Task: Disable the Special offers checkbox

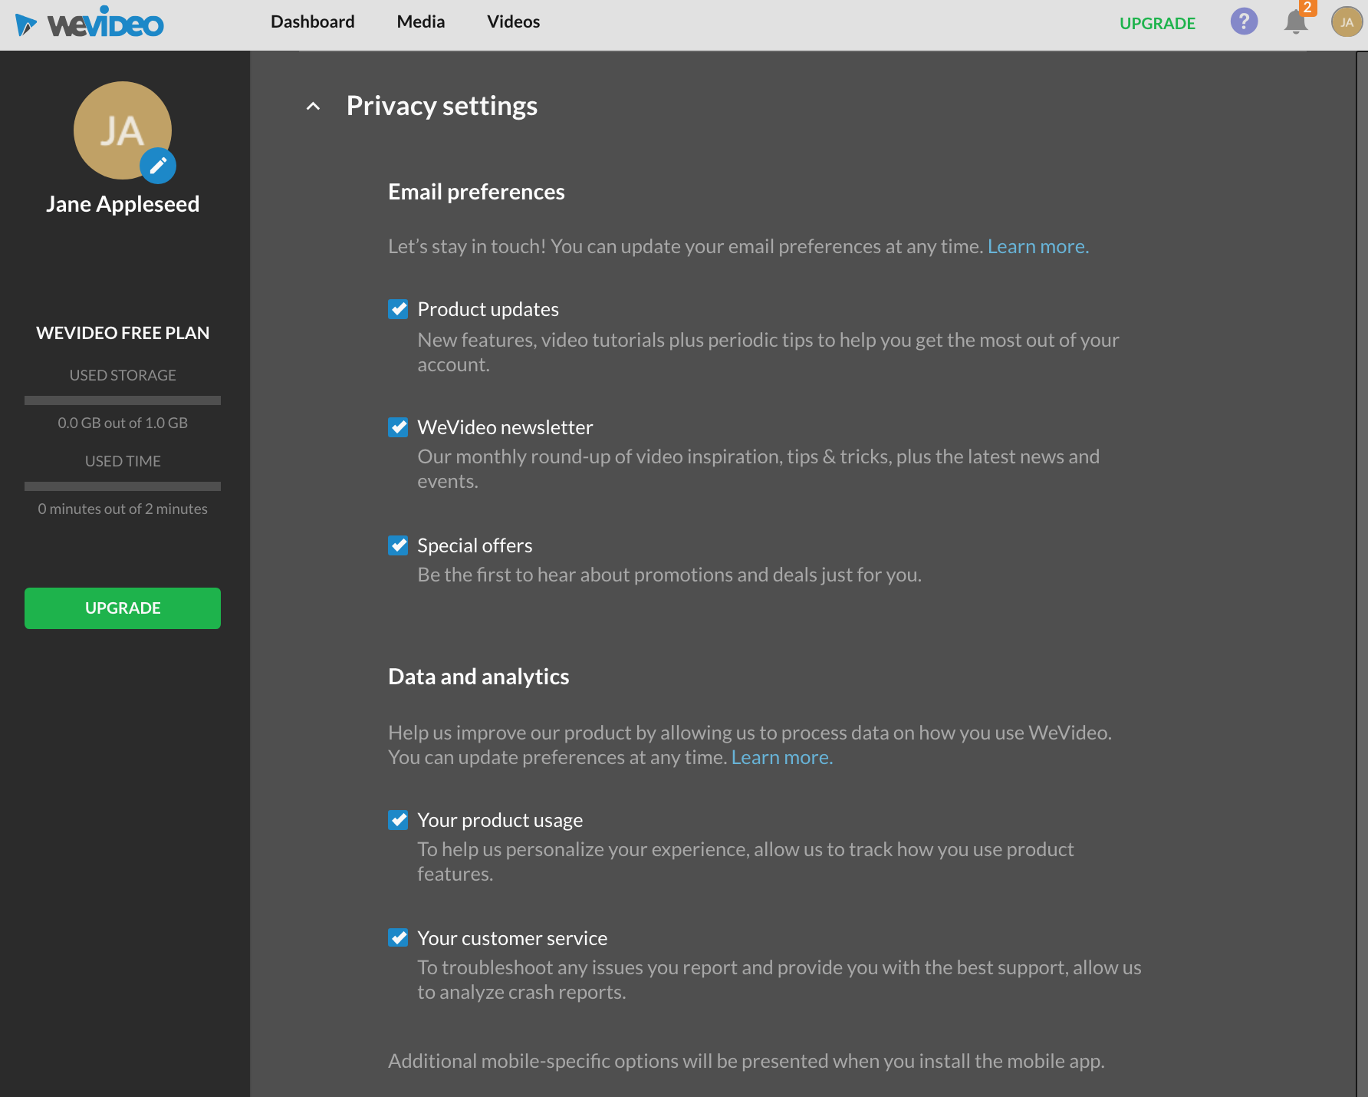Action: pyautogui.click(x=398, y=545)
